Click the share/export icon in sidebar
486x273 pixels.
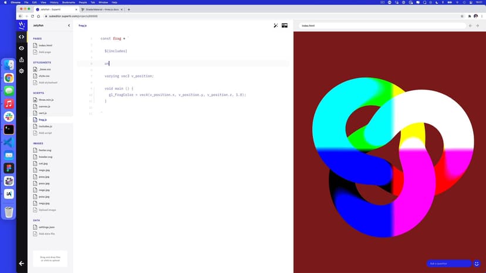(x=22, y=59)
